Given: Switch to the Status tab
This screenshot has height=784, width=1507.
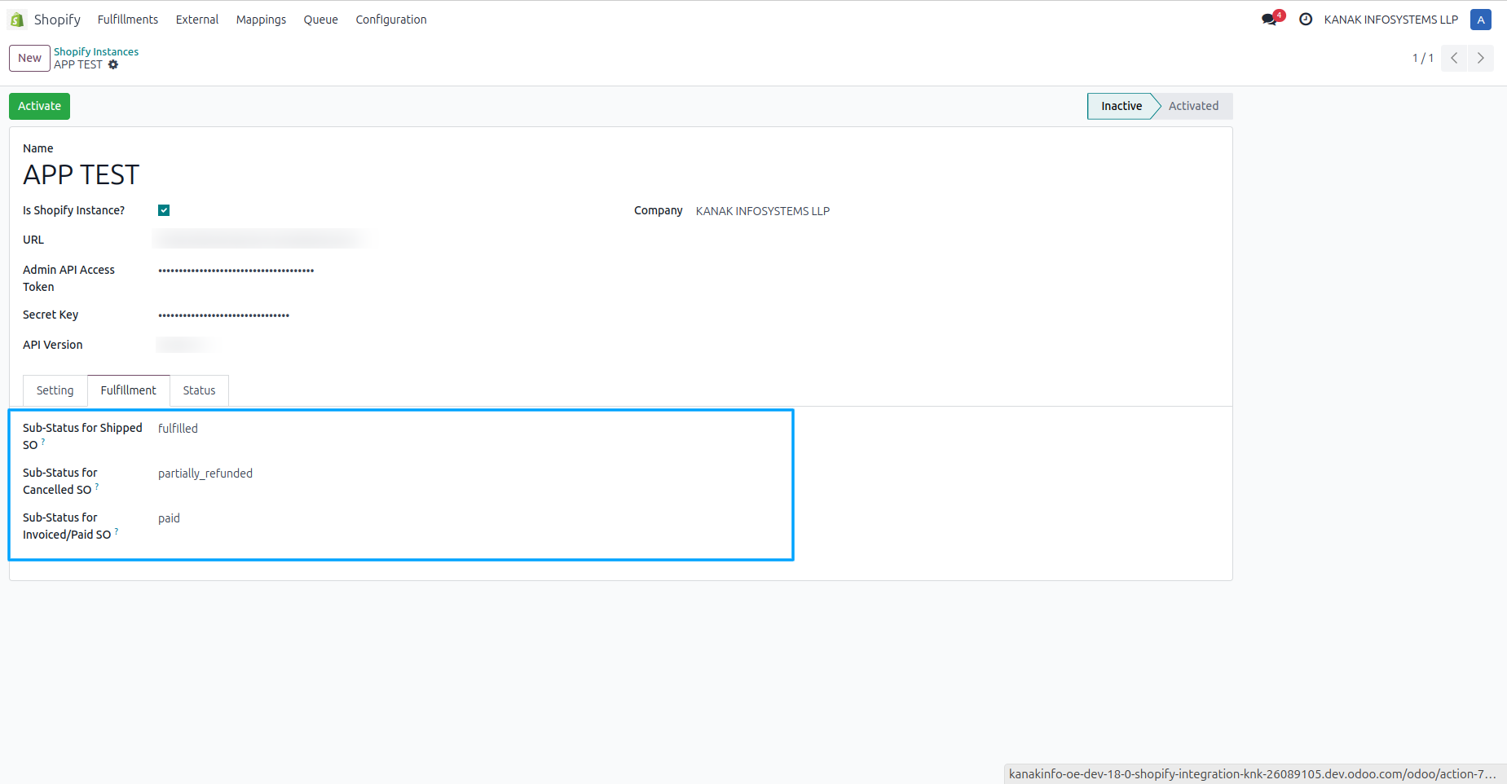Looking at the screenshot, I should point(199,390).
